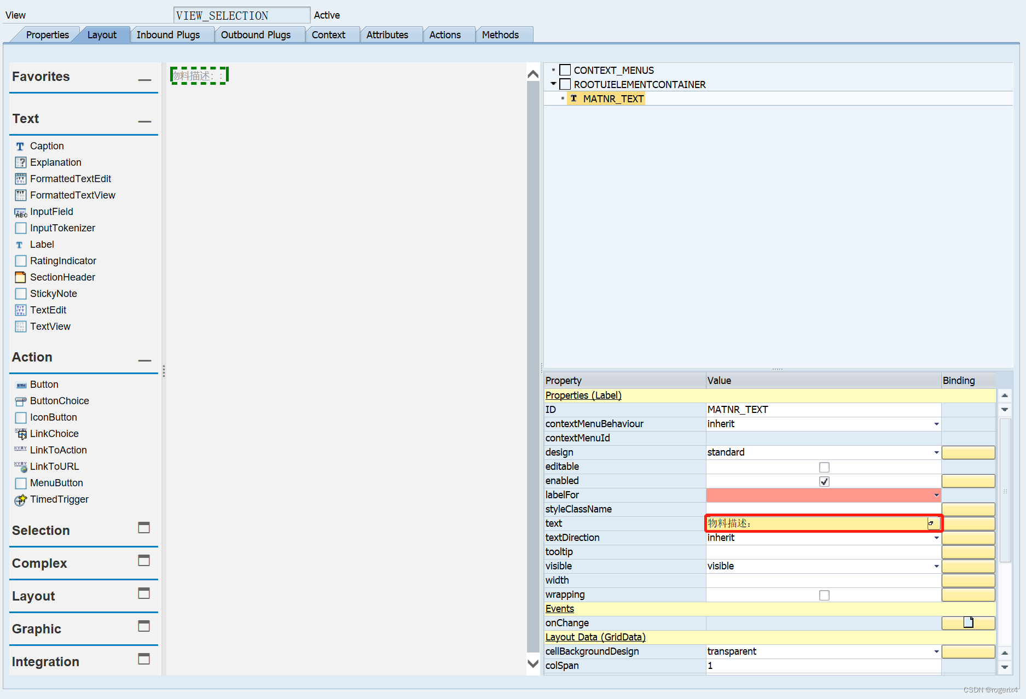Select the LinkToURL icon
The height and width of the screenshot is (699, 1026).
[x=20, y=467]
